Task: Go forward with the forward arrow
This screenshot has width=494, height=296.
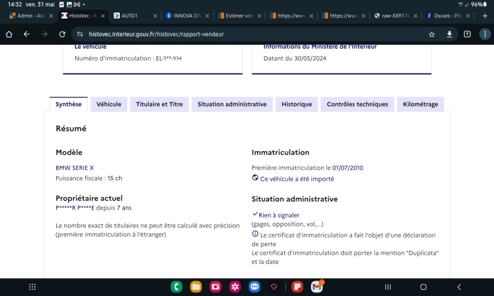Action: point(44,35)
